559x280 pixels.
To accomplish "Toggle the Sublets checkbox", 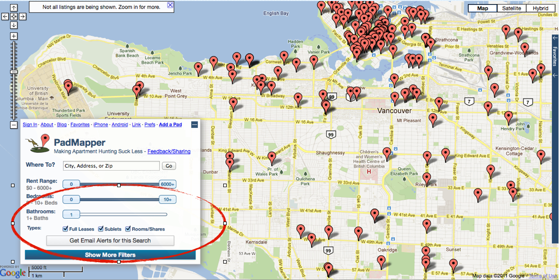I will coord(101,229).
